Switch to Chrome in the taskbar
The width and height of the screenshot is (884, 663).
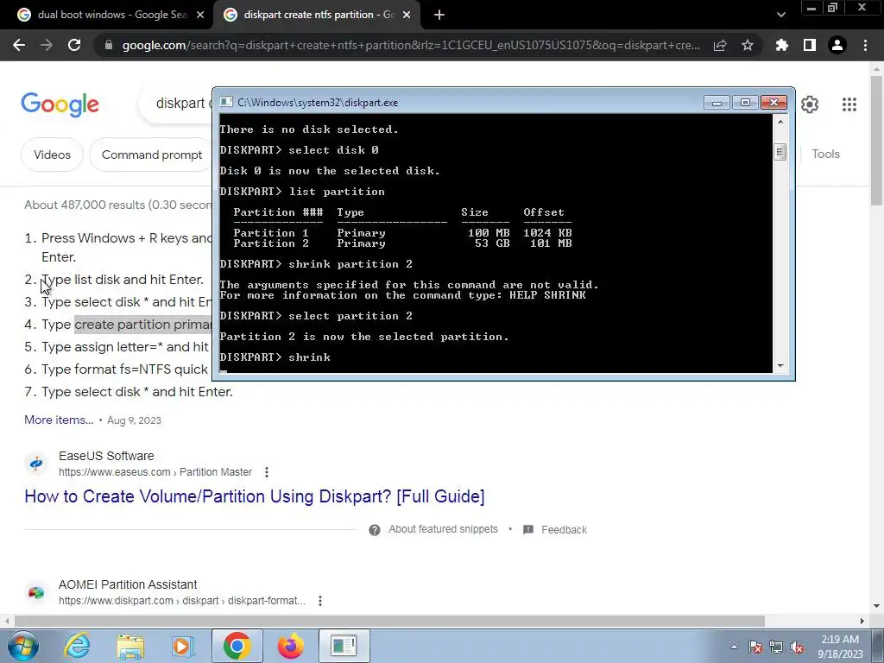tap(237, 646)
